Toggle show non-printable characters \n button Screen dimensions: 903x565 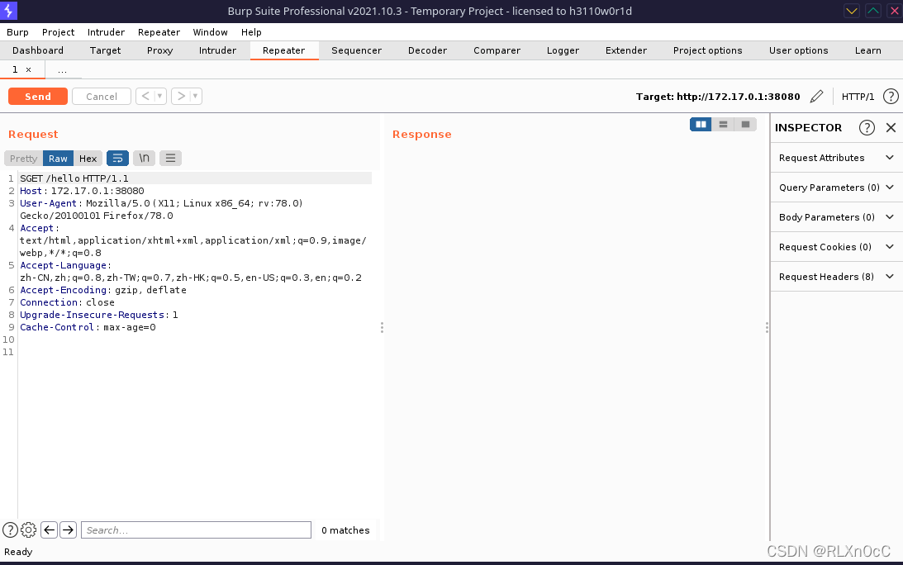coord(144,159)
